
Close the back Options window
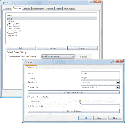(x=97, y=2)
